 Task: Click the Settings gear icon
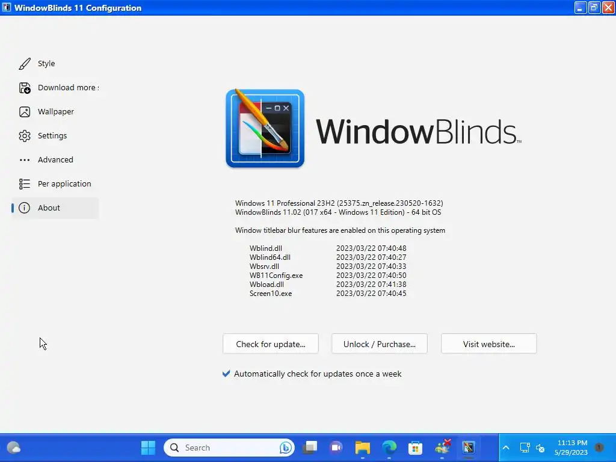coord(25,136)
